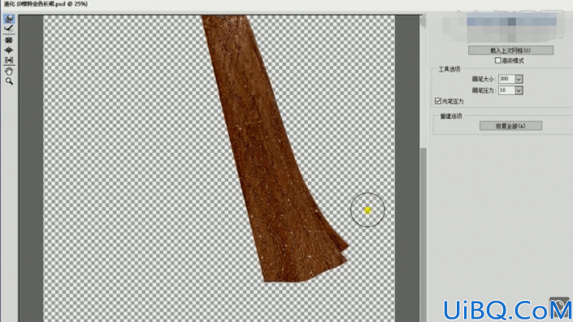Select the Hand tool
Screen dimensions: 573x322
pyautogui.click(x=9, y=71)
